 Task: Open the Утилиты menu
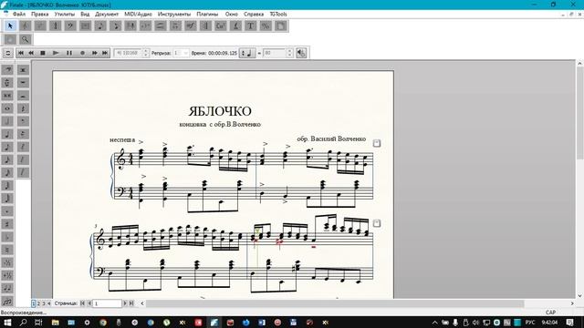tap(65, 14)
